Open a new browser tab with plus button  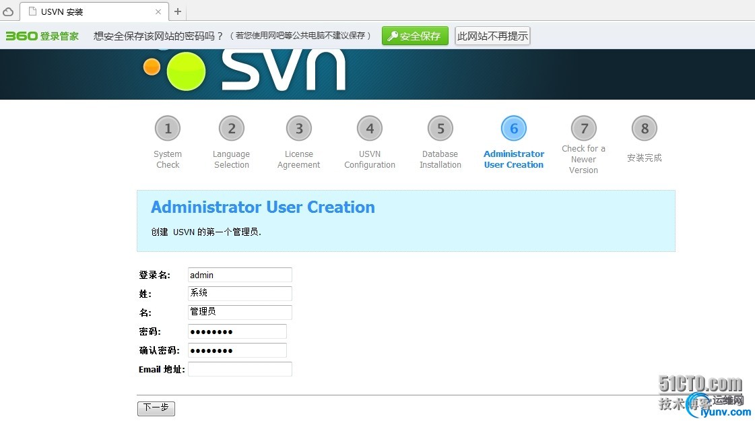tap(178, 11)
